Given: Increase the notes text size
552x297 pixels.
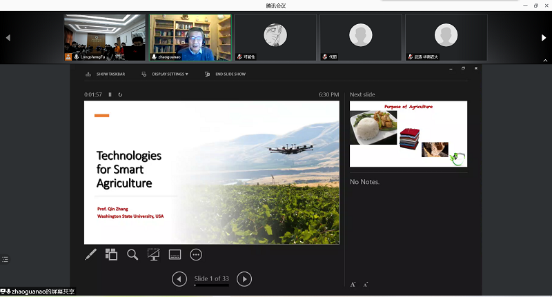Looking at the screenshot, I should [x=353, y=284].
